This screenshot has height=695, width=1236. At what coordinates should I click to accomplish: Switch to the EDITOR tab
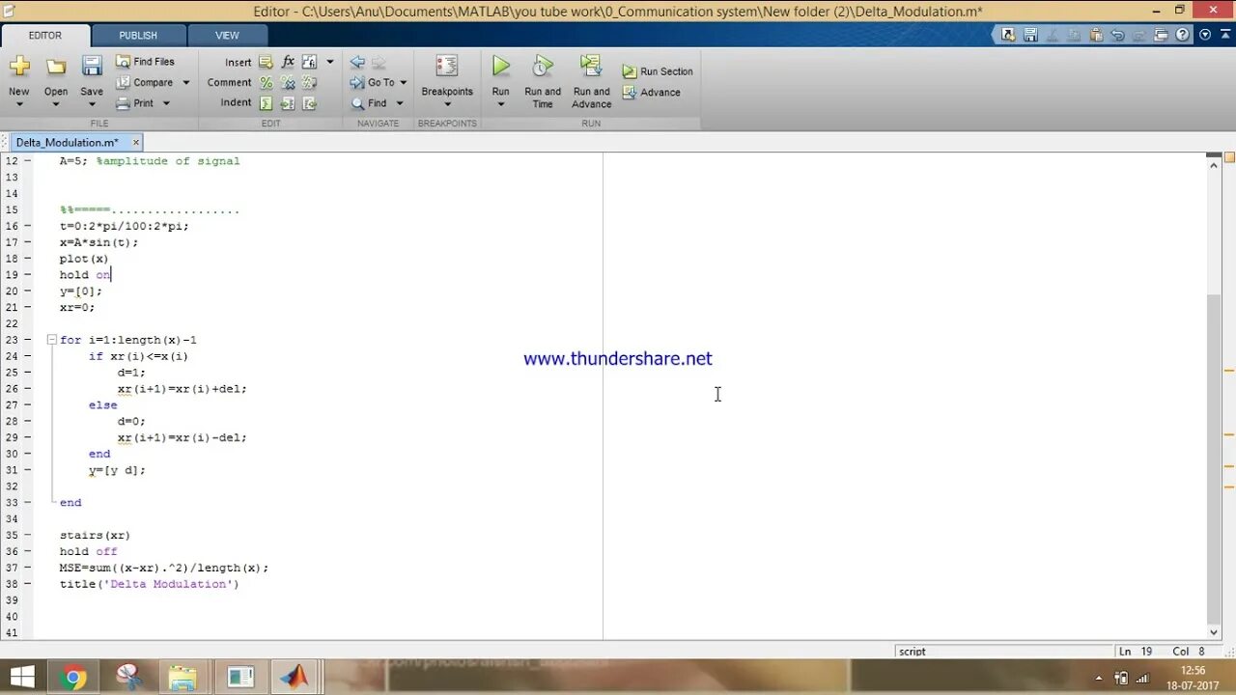tap(45, 36)
